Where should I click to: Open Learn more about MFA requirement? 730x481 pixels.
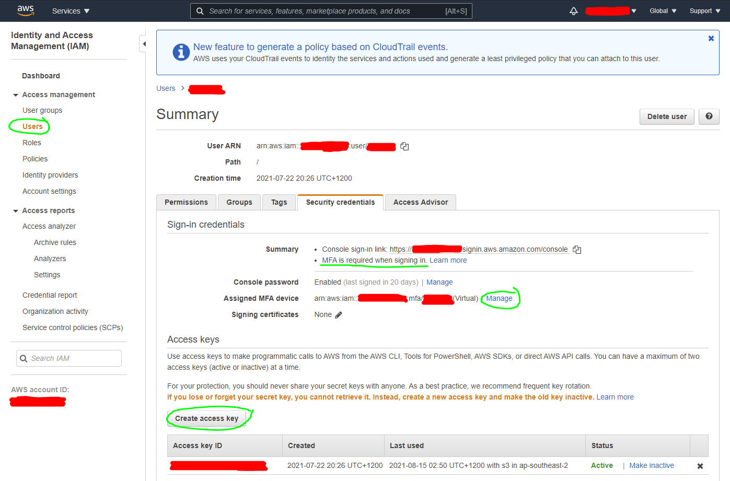click(x=448, y=260)
